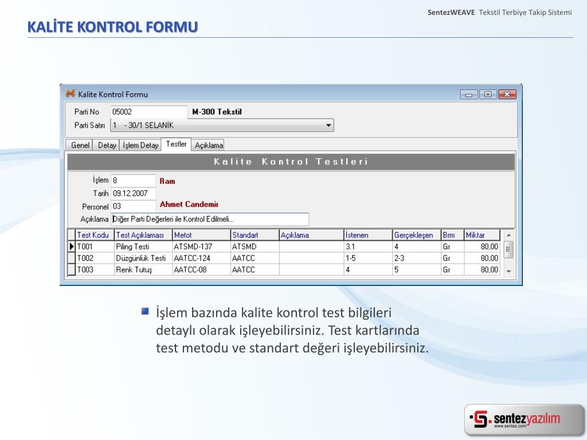Screen dimensions: 587x440
Task: Click the Gerçekleşen value 2-3 cell
Action: pyautogui.click(x=417, y=258)
